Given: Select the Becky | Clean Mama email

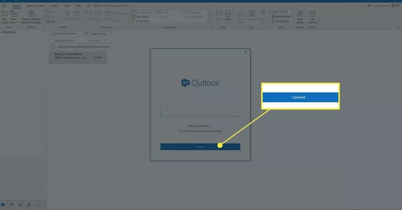Looking at the screenshot, I should [78, 57].
